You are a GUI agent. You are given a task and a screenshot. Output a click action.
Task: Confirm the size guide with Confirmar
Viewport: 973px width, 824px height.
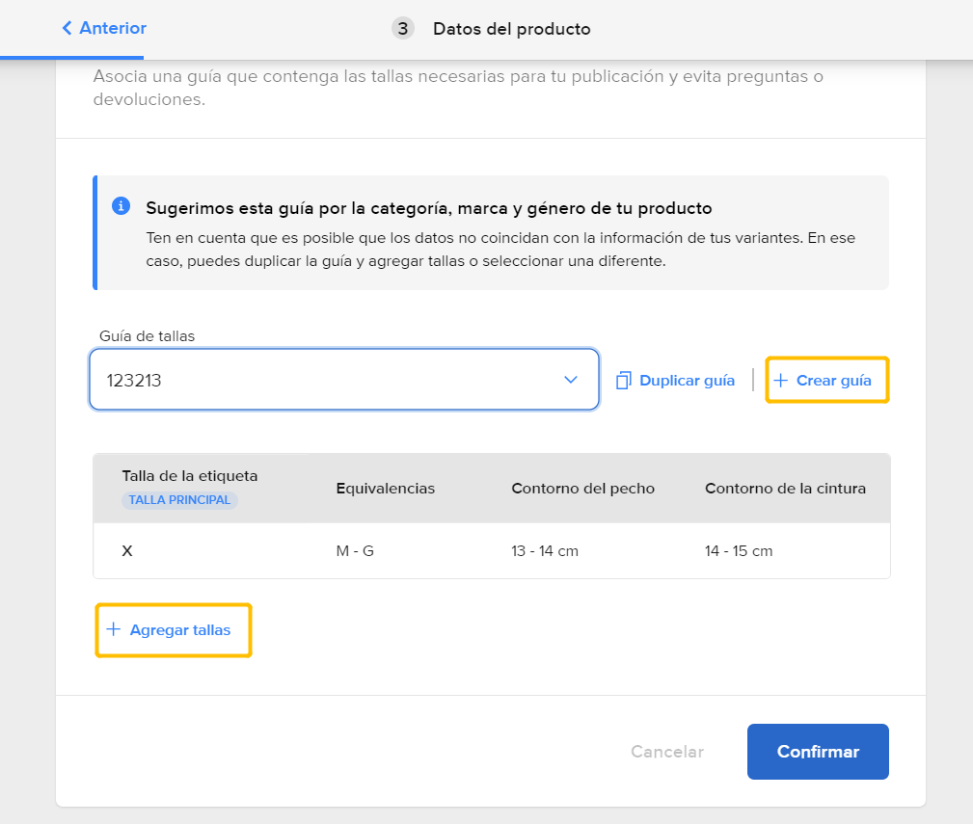pos(818,752)
